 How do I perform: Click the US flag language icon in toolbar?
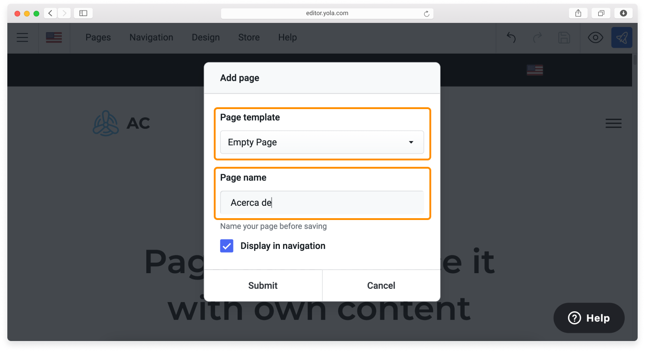pyautogui.click(x=54, y=38)
